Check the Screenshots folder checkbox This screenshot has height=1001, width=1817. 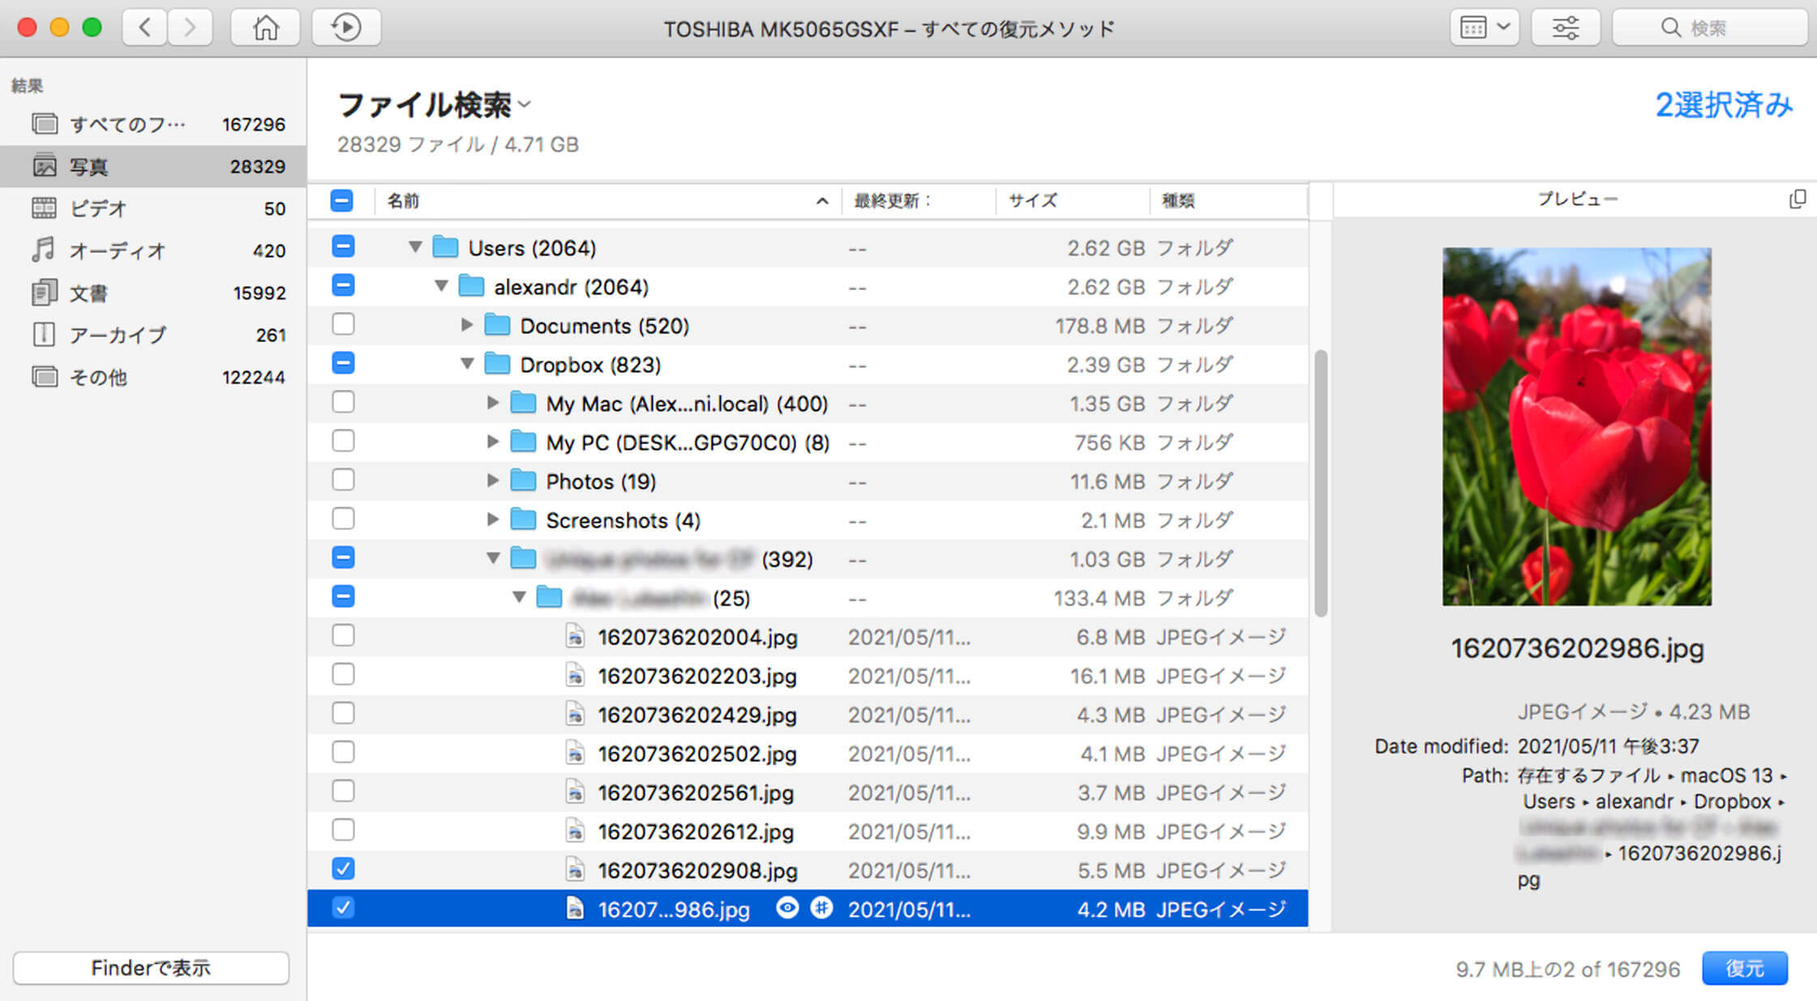pyautogui.click(x=343, y=519)
